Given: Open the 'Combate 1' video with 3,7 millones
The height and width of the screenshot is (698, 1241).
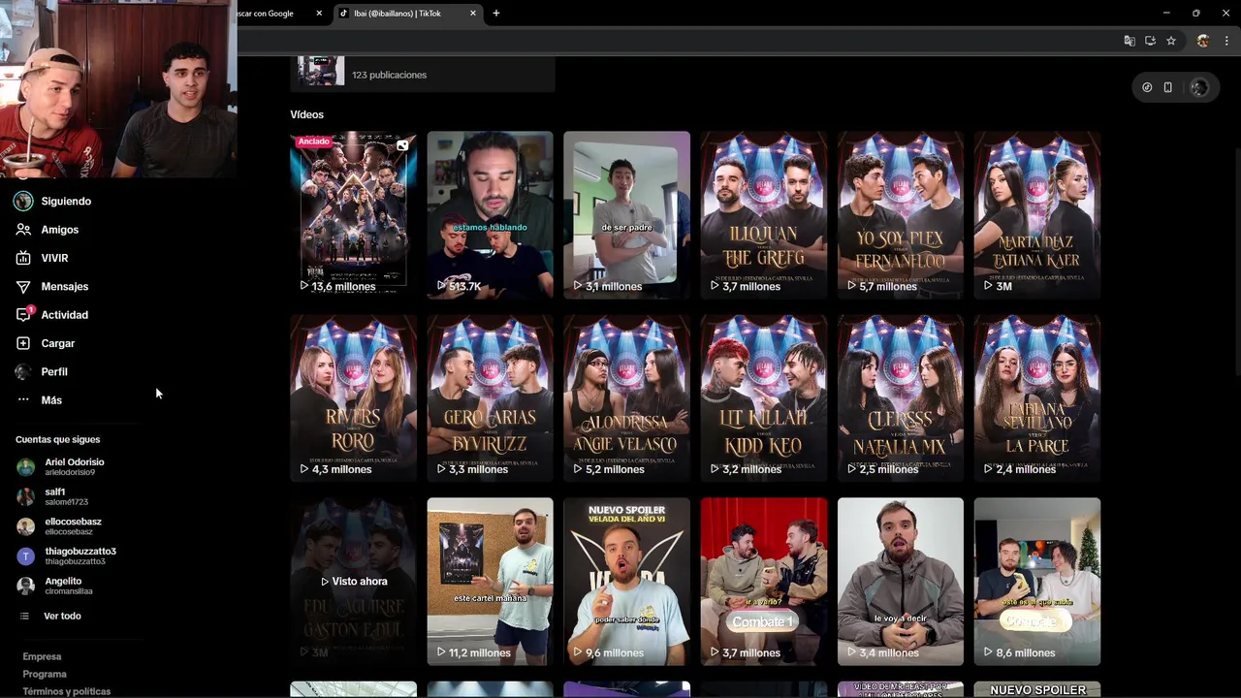Looking at the screenshot, I should [x=764, y=582].
